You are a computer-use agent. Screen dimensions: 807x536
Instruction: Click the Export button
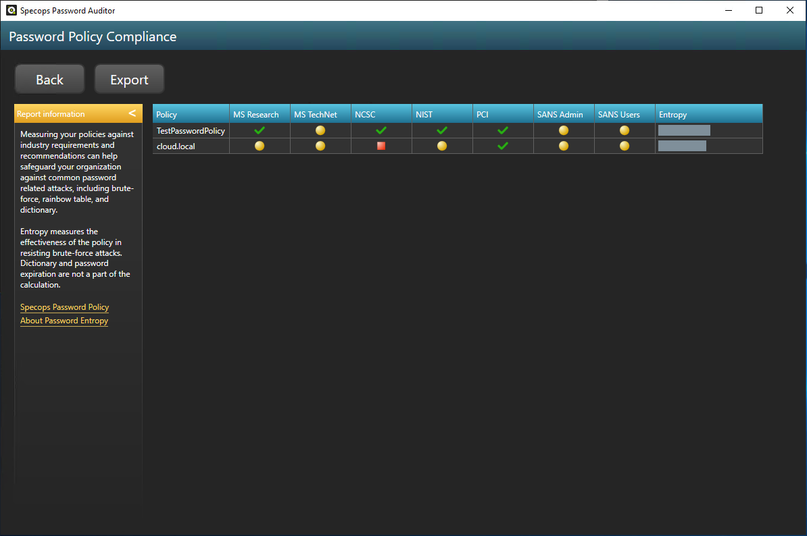(129, 79)
